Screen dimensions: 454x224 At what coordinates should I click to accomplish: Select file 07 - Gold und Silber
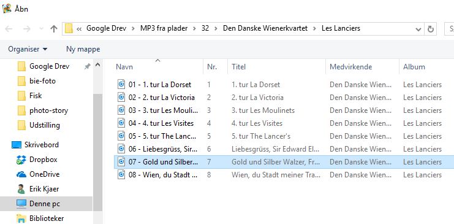click(164, 162)
